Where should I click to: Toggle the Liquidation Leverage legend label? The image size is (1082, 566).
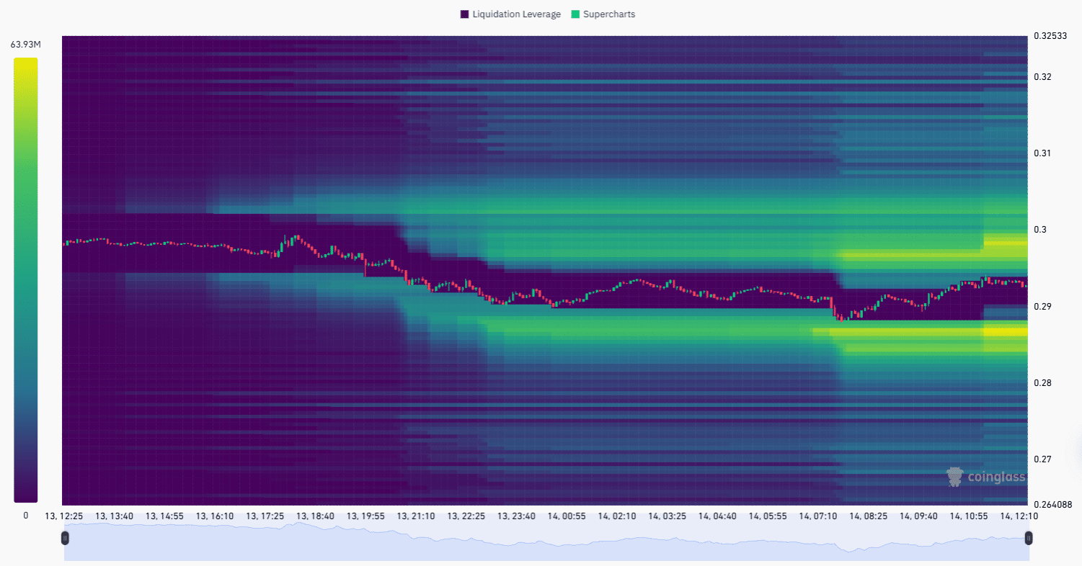click(x=516, y=14)
